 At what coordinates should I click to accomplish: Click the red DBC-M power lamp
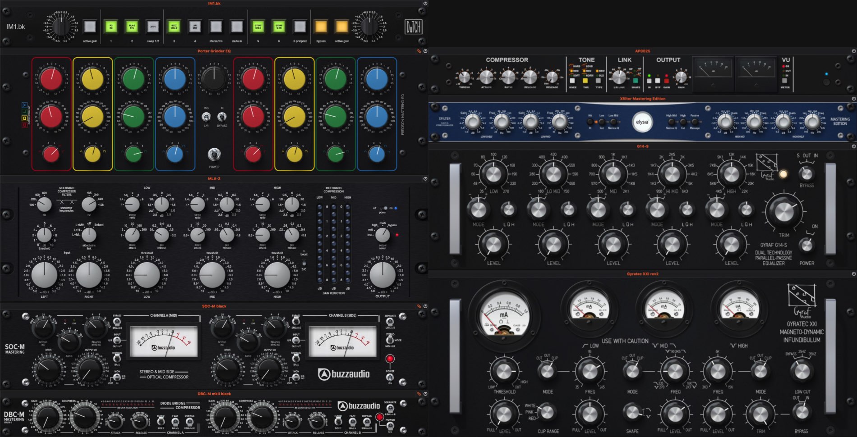pos(380,417)
